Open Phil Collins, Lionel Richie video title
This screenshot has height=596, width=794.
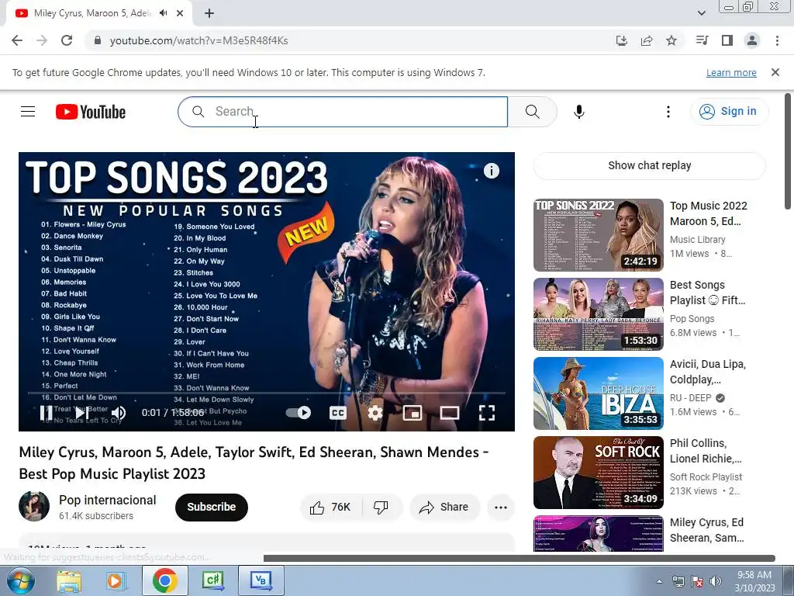(706, 451)
